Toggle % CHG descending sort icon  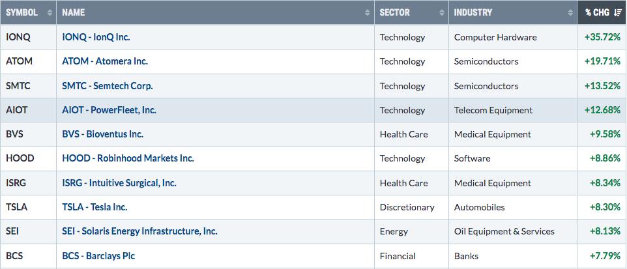(x=617, y=12)
